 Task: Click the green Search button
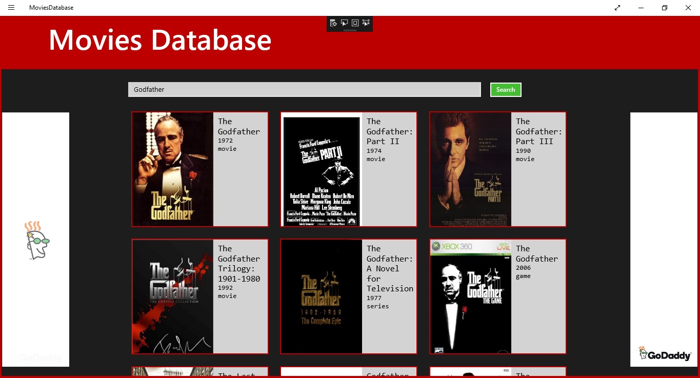pos(506,90)
